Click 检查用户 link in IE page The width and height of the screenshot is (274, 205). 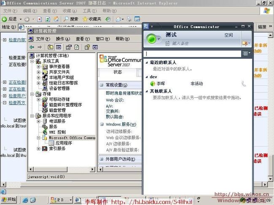(x=17, y=96)
